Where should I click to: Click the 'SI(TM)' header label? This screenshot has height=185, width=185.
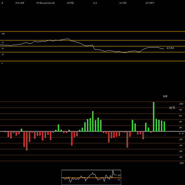pyautogui.click(x=70, y=3)
